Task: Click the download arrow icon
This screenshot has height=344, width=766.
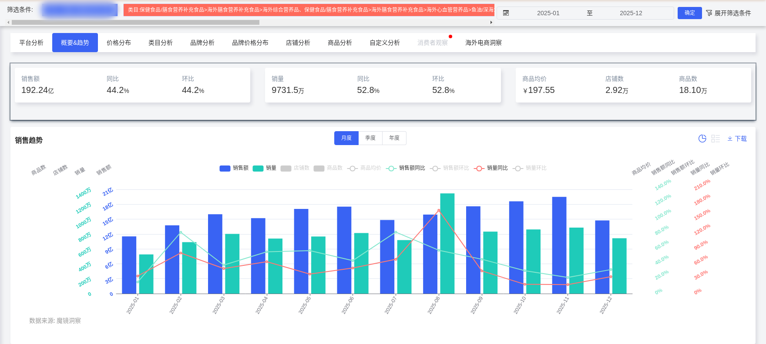Action: tap(730, 139)
